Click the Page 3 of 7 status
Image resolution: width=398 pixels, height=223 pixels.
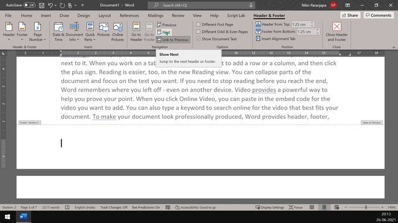point(29,208)
